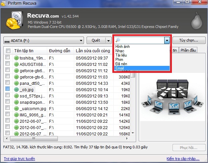208x163 pixels.
Task: Select Đã nén from filter list
Action: (x=142, y=64)
